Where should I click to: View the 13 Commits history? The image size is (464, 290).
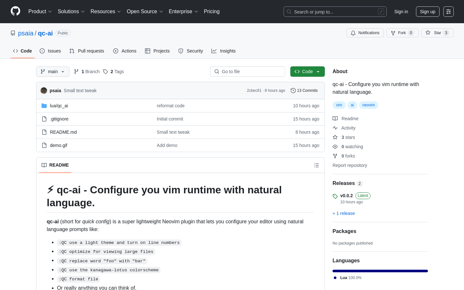pos(304,91)
